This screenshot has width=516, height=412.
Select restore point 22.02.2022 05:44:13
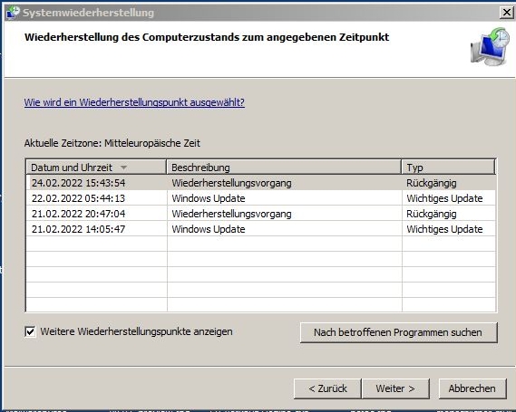pos(260,198)
